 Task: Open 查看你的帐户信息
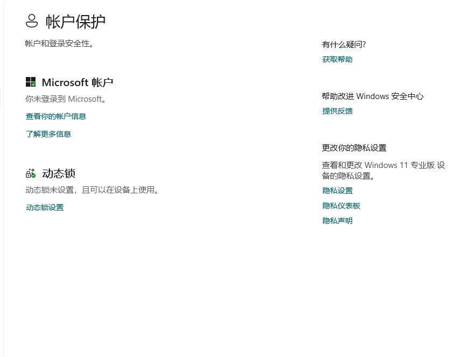pos(56,116)
